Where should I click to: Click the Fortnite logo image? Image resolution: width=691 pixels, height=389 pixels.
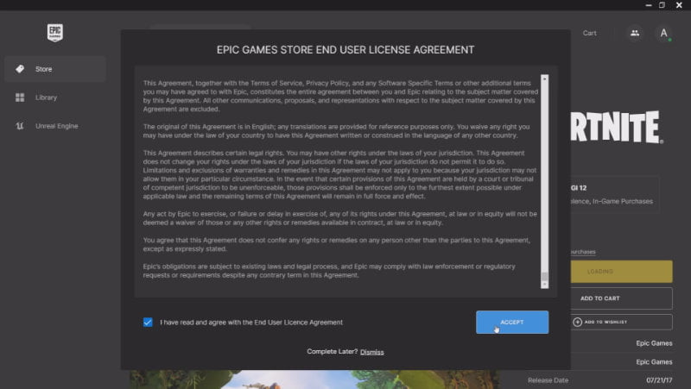[x=617, y=127]
